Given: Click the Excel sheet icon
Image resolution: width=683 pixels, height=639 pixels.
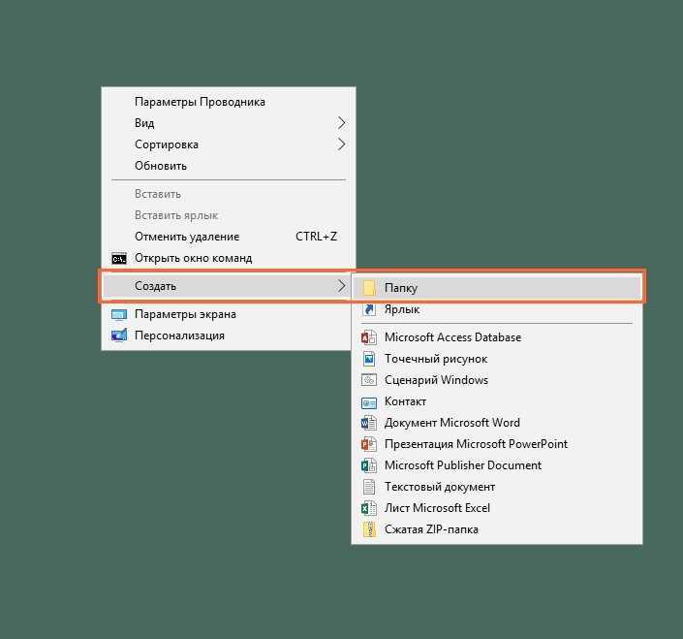Looking at the screenshot, I should point(369,508).
